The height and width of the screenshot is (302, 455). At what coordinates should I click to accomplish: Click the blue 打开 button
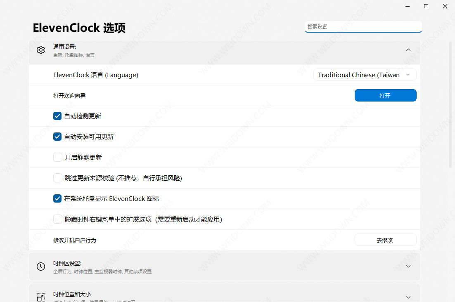(x=385, y=95)
